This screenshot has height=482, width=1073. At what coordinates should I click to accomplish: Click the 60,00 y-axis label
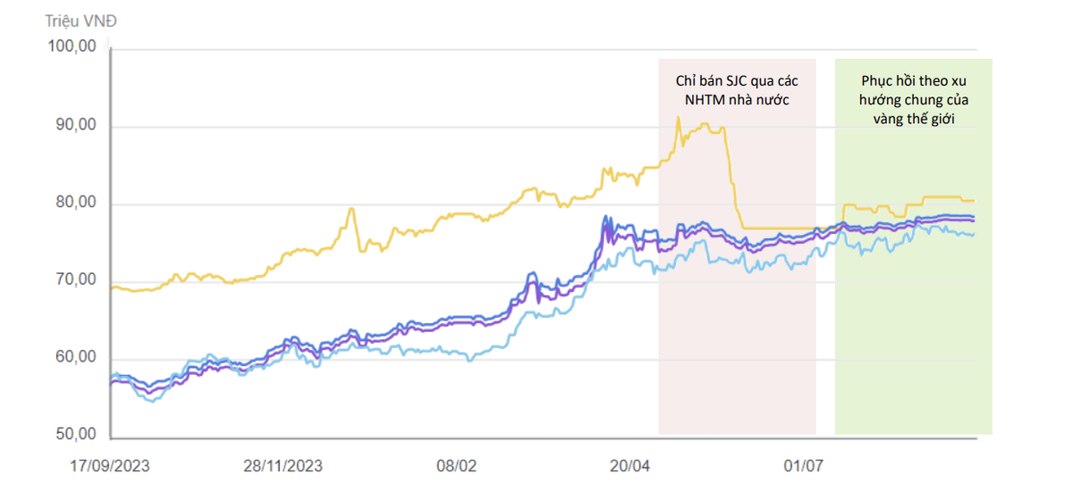[74, 357]
